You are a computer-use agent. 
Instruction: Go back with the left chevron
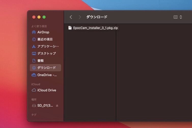click(x=71, y=17)
